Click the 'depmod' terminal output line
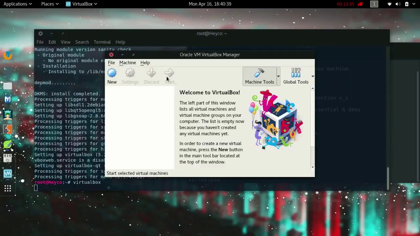Viewport: 420px width, 236px height. 55,83
